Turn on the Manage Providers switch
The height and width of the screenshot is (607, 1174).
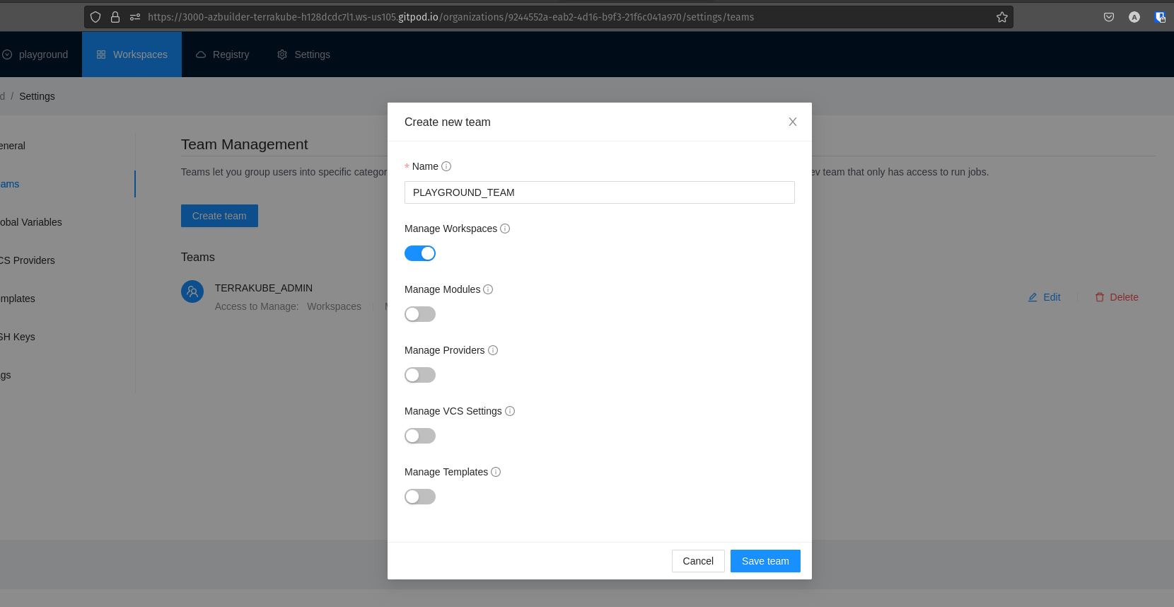point(420,375)
